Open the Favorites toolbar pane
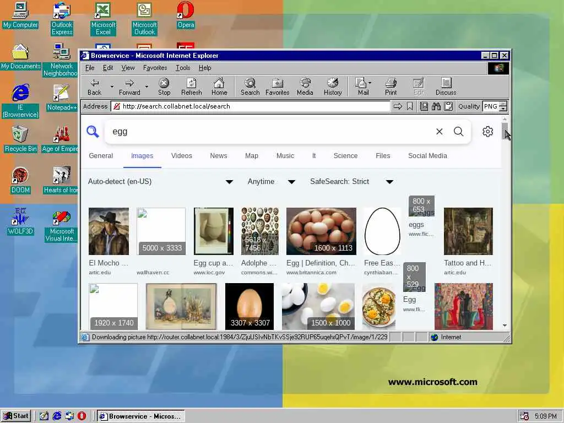 point(278,86)
